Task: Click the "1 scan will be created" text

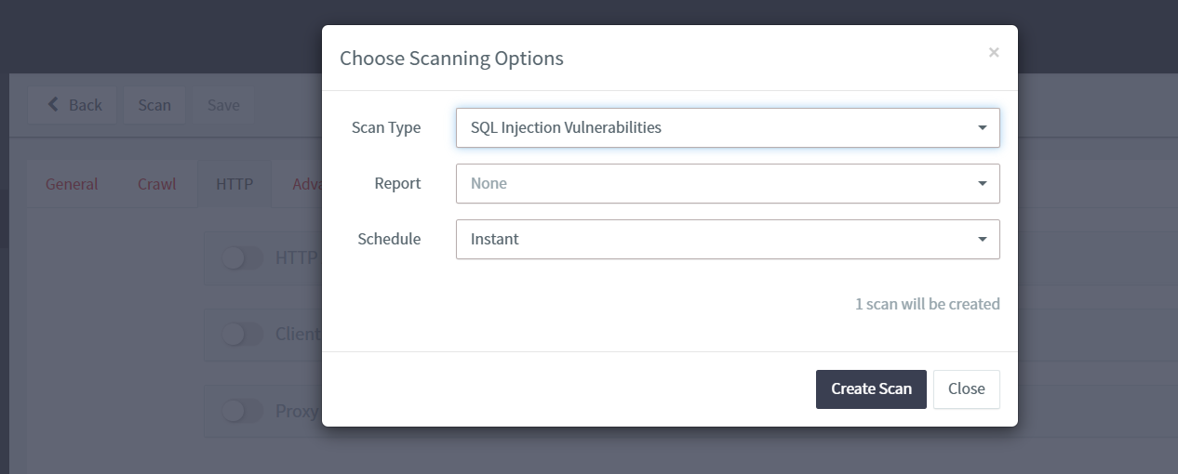Action: point(927,304)
